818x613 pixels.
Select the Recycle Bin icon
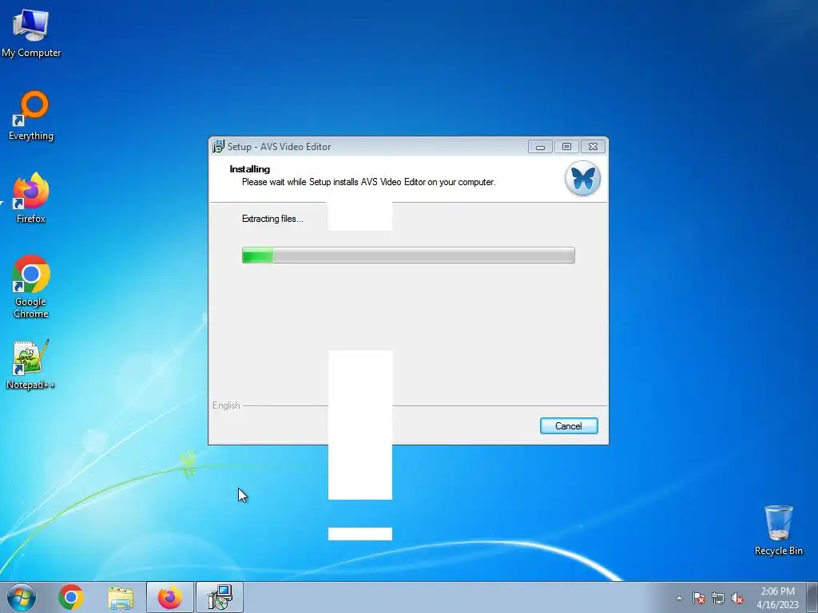(x=778, y=530)
